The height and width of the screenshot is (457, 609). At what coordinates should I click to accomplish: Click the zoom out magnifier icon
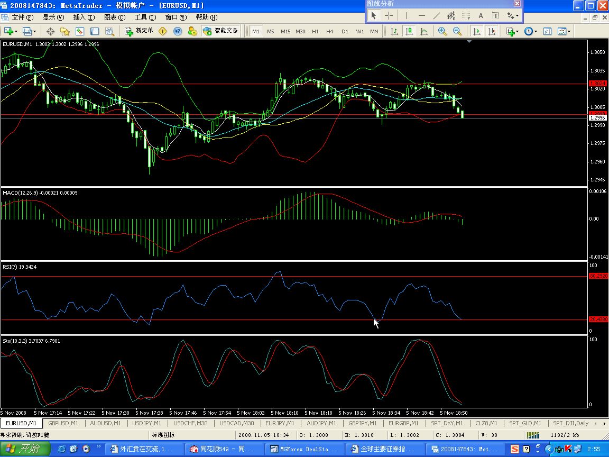pyautogui.click(x=457, y=31)
